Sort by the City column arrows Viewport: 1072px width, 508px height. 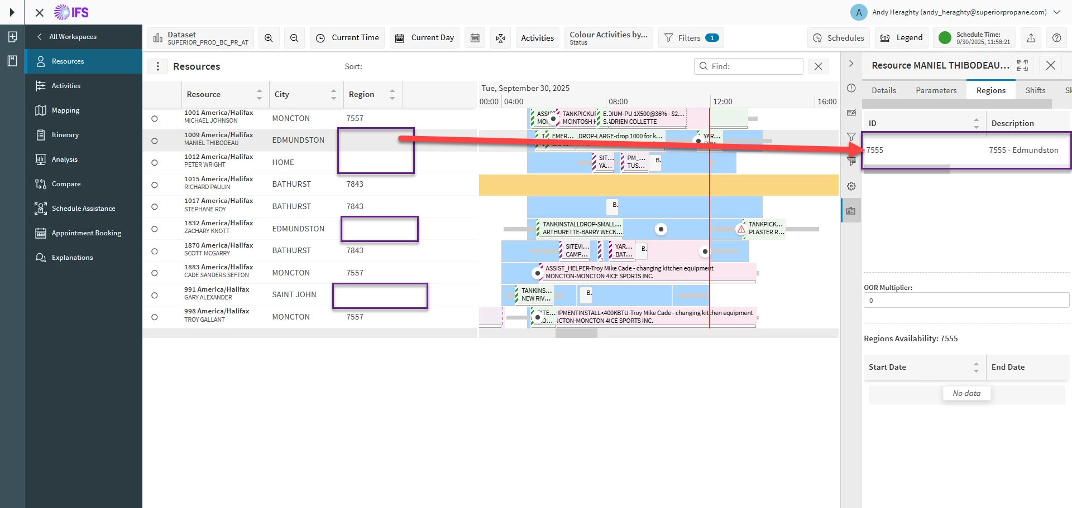click(333, 94)
